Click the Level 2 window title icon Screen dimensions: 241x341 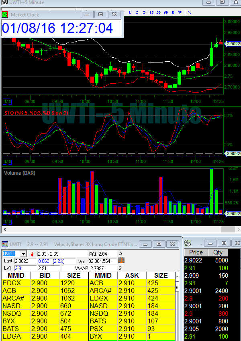[x=5, y=244]
